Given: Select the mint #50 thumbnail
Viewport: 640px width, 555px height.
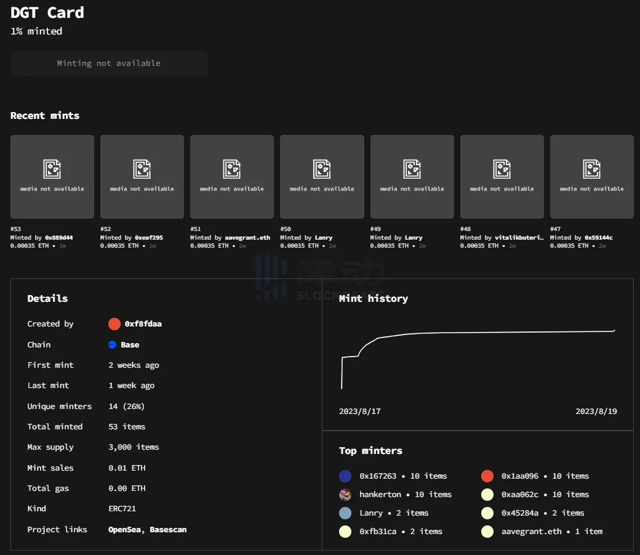Looking at the screenshot, I should [322, 177].
